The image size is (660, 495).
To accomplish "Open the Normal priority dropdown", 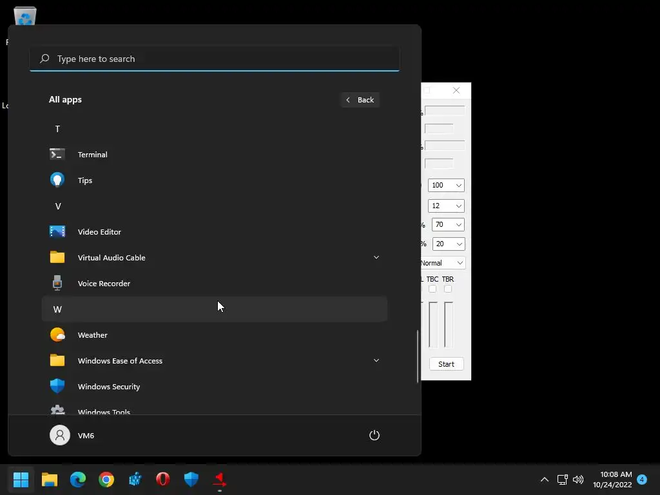I will 443,263.
